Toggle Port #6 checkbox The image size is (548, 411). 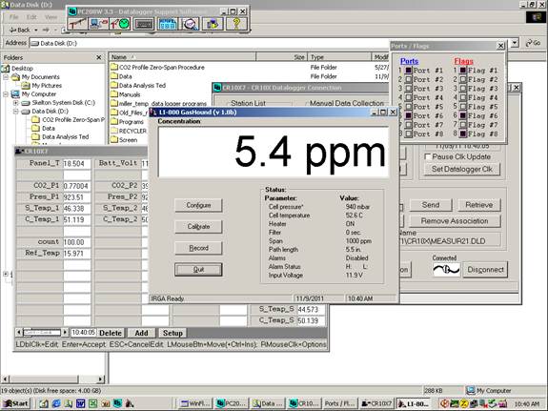point(408,115)
